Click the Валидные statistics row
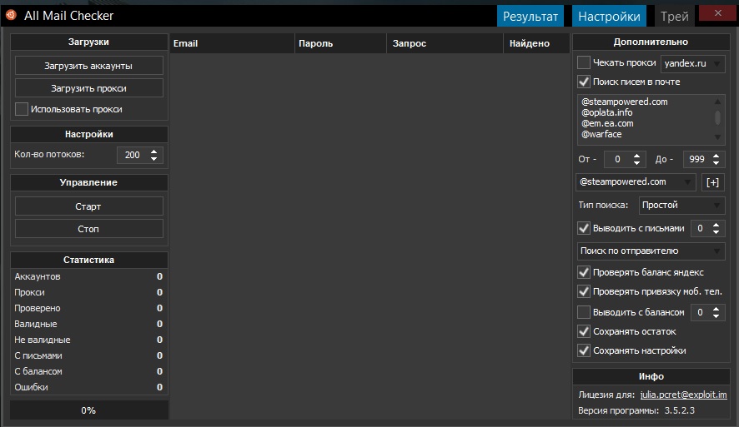Screen dimensions: 739x427 pyautogui.click(x=88, y=324)
